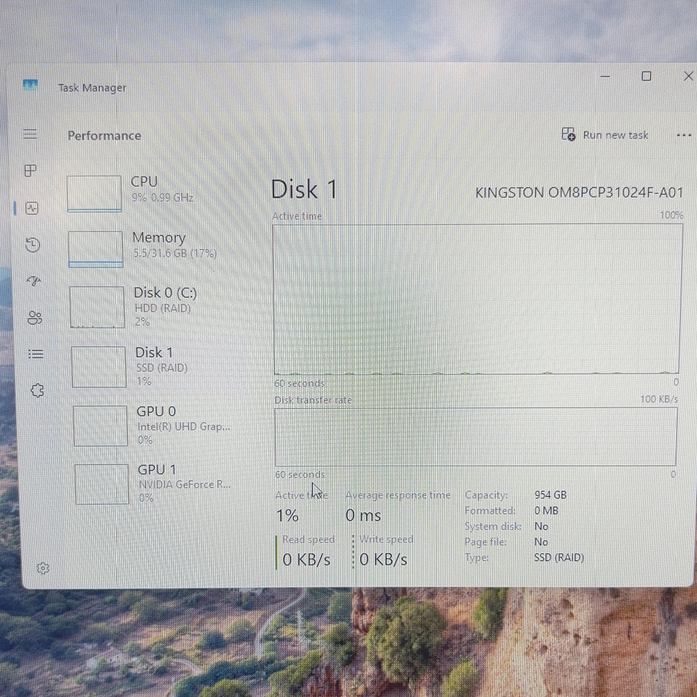Viewport: 697px width, 697px height.
Task: Click the GPU 1 mini graph thumbnail
Action: pyautogui.click(x=102, y=484)
